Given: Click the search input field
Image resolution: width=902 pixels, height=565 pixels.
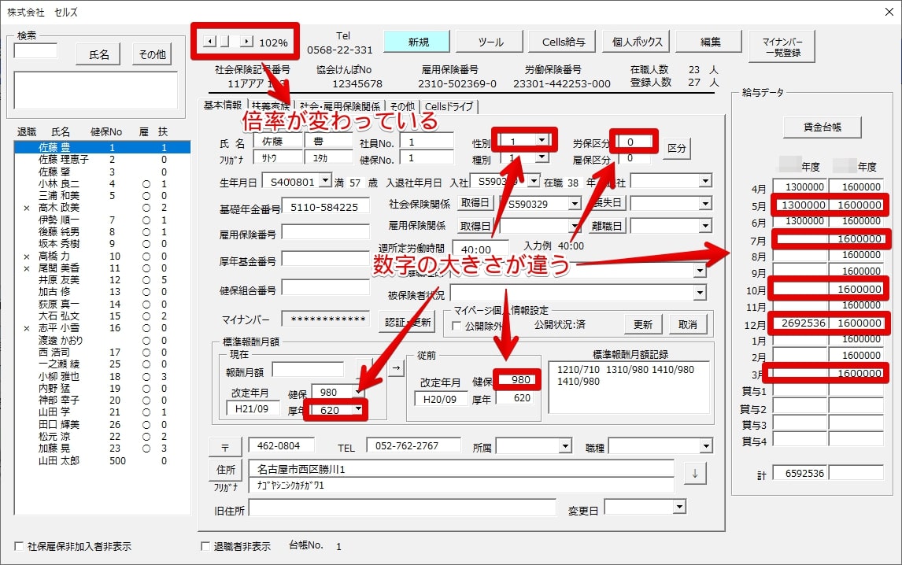Looking at the screenshot, I should click(35, 50).
